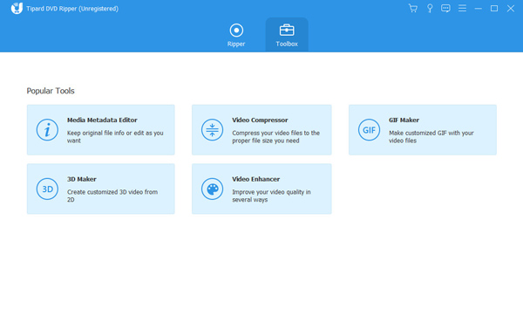This screenshot has height=323, width=523.
Task: Click the GIF Maker circle icon
Action: (369, 130)
